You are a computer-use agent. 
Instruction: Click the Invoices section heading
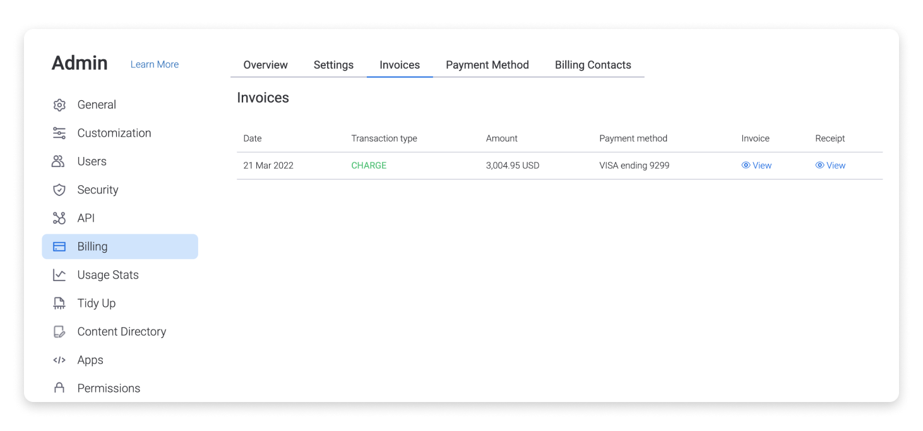[263, 98]
